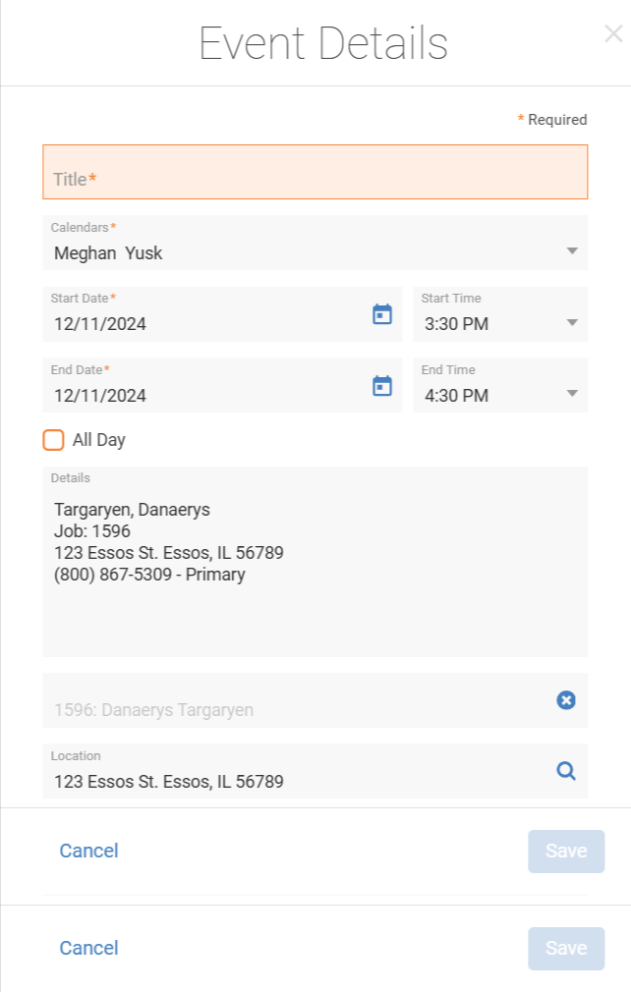Screen dimensions: 631x992
Task: Close the Event Details dialog with X
Action: [x=613, y=33]
